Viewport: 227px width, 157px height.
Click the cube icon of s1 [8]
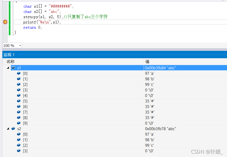coord(19,117)
